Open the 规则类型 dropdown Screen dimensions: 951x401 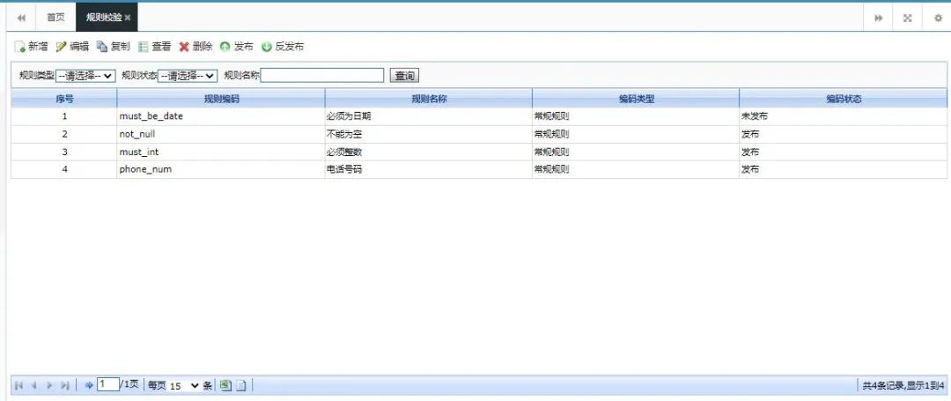click(85, 76)
